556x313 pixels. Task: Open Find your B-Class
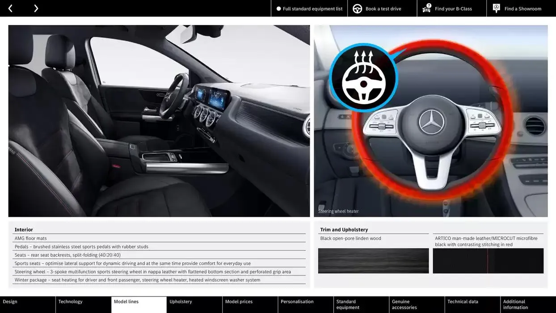coord(453,8)
